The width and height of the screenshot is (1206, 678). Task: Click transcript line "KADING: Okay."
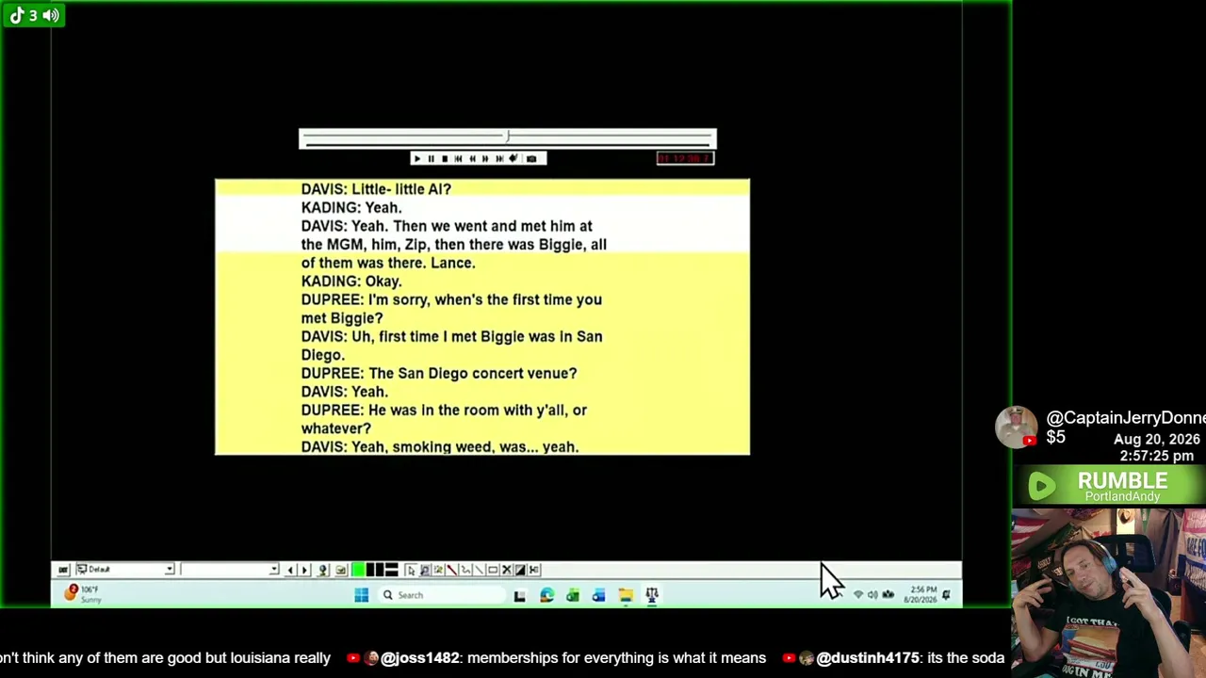point(351,282)
